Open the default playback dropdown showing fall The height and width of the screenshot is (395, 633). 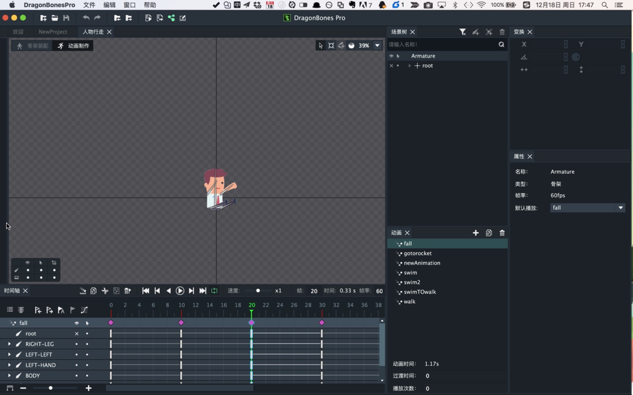coord(587,208)
